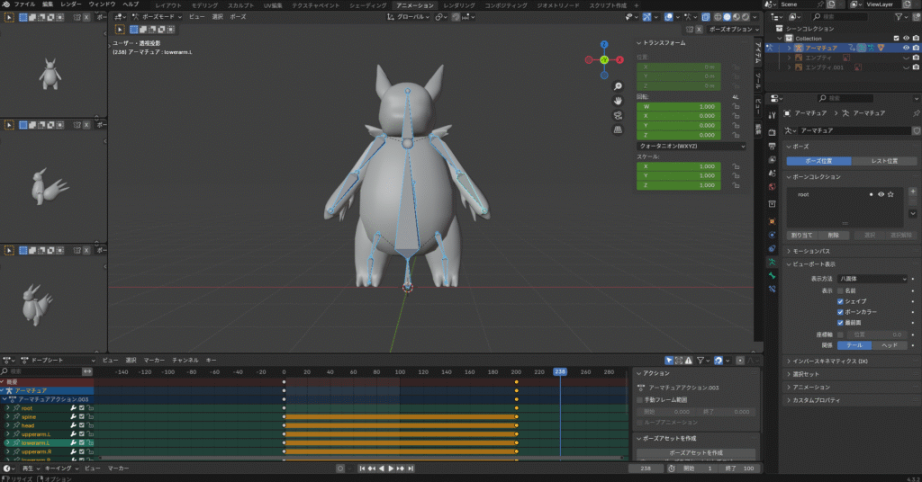
Task: Enable the 手動フレーム範囲 checkbox
Action: [640, 399]
